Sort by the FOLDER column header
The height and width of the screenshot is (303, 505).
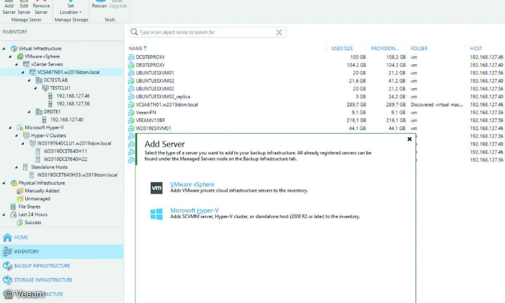pyautogui.click(x=419, y=48)
